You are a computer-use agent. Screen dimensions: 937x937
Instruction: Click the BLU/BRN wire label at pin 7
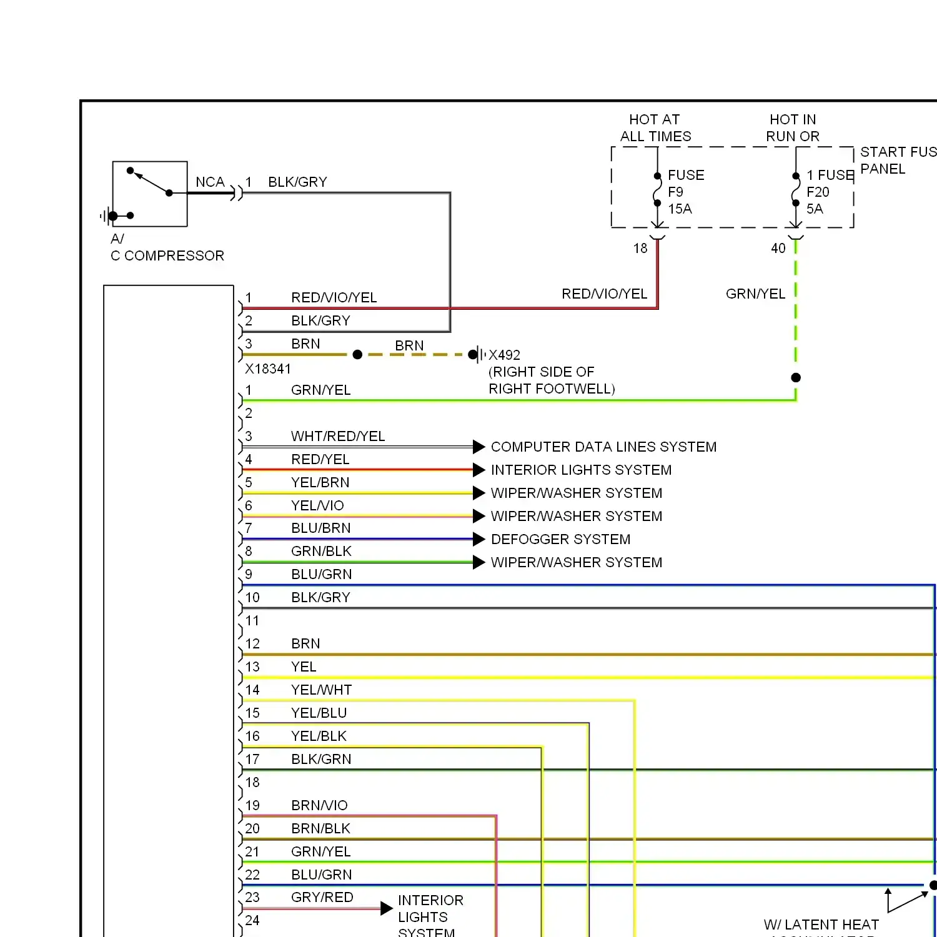(x=321, y=528)
